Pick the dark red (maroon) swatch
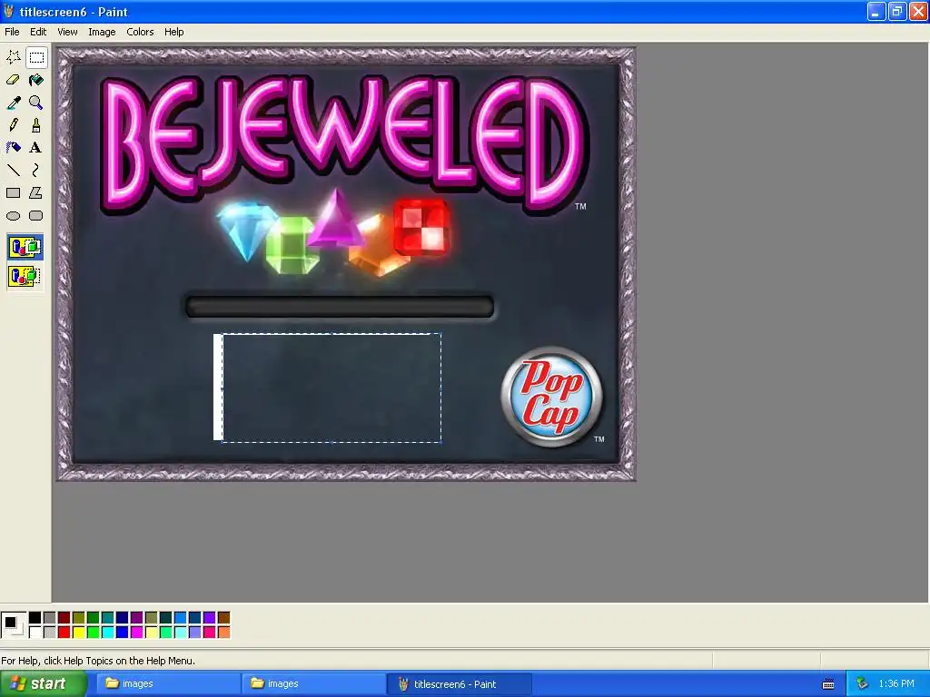Image resolution: width=930 pixels, height=697 pixels. [64, 618]
